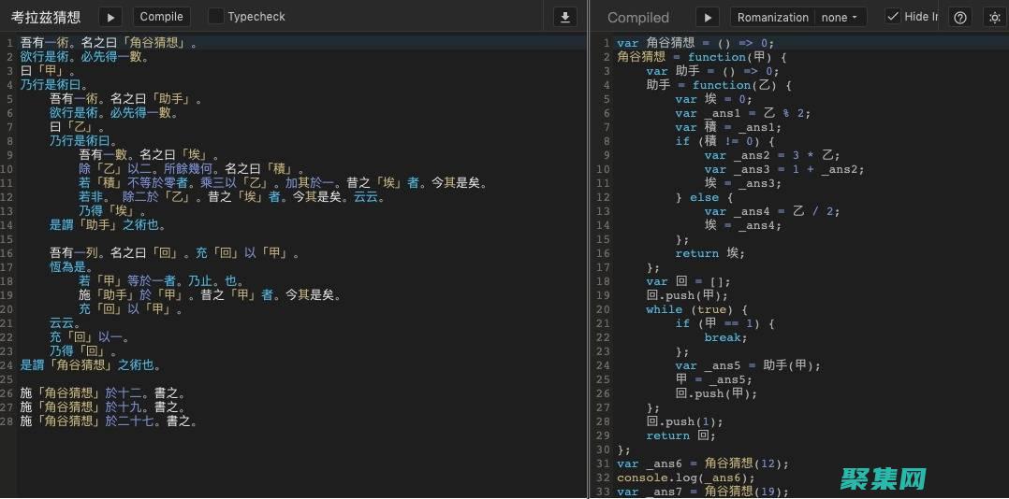Click source line 施「角谷猜想」於二十七。書之。
1009x499 pixels.
pyautogui.click(x=109, y=421)
